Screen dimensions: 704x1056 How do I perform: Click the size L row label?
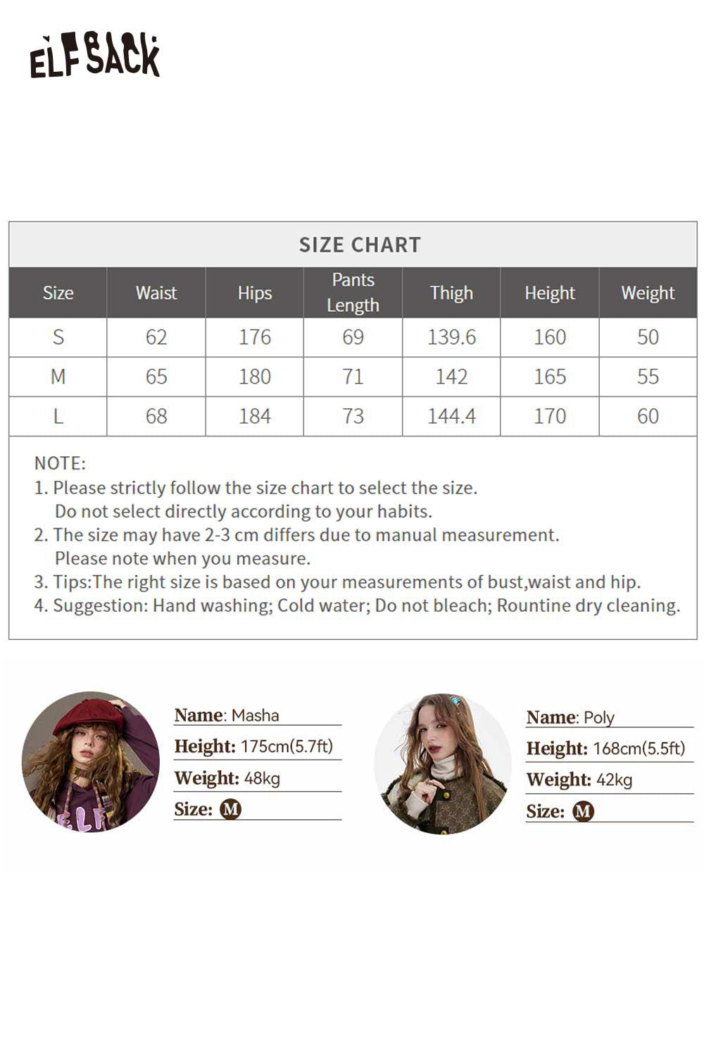coord(58,416)
